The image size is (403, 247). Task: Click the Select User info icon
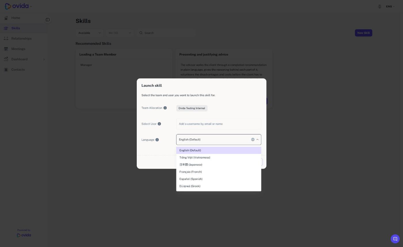tap(159, 124)
